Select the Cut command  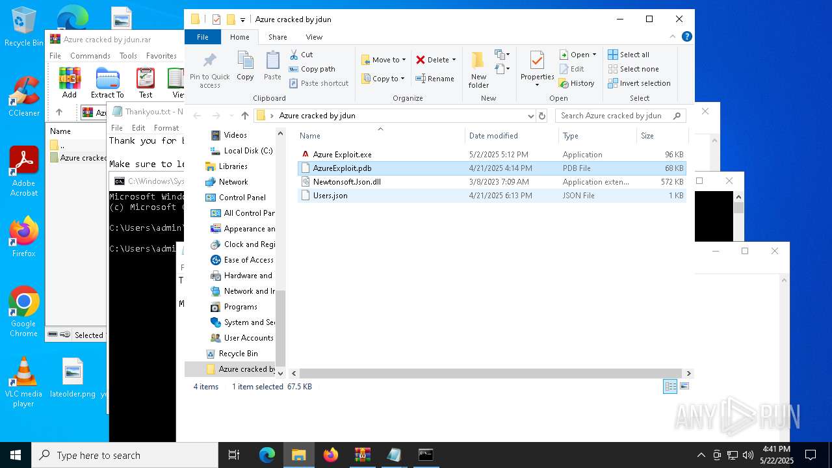click(301, 55)
